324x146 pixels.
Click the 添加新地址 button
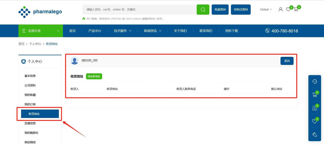click(94, 76)
